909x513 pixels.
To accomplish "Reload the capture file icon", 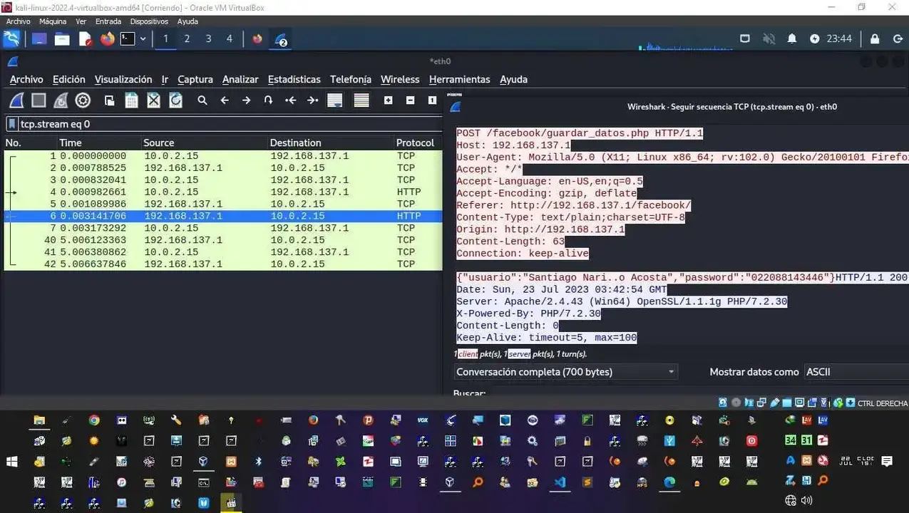I will click(x=175, y=100).
